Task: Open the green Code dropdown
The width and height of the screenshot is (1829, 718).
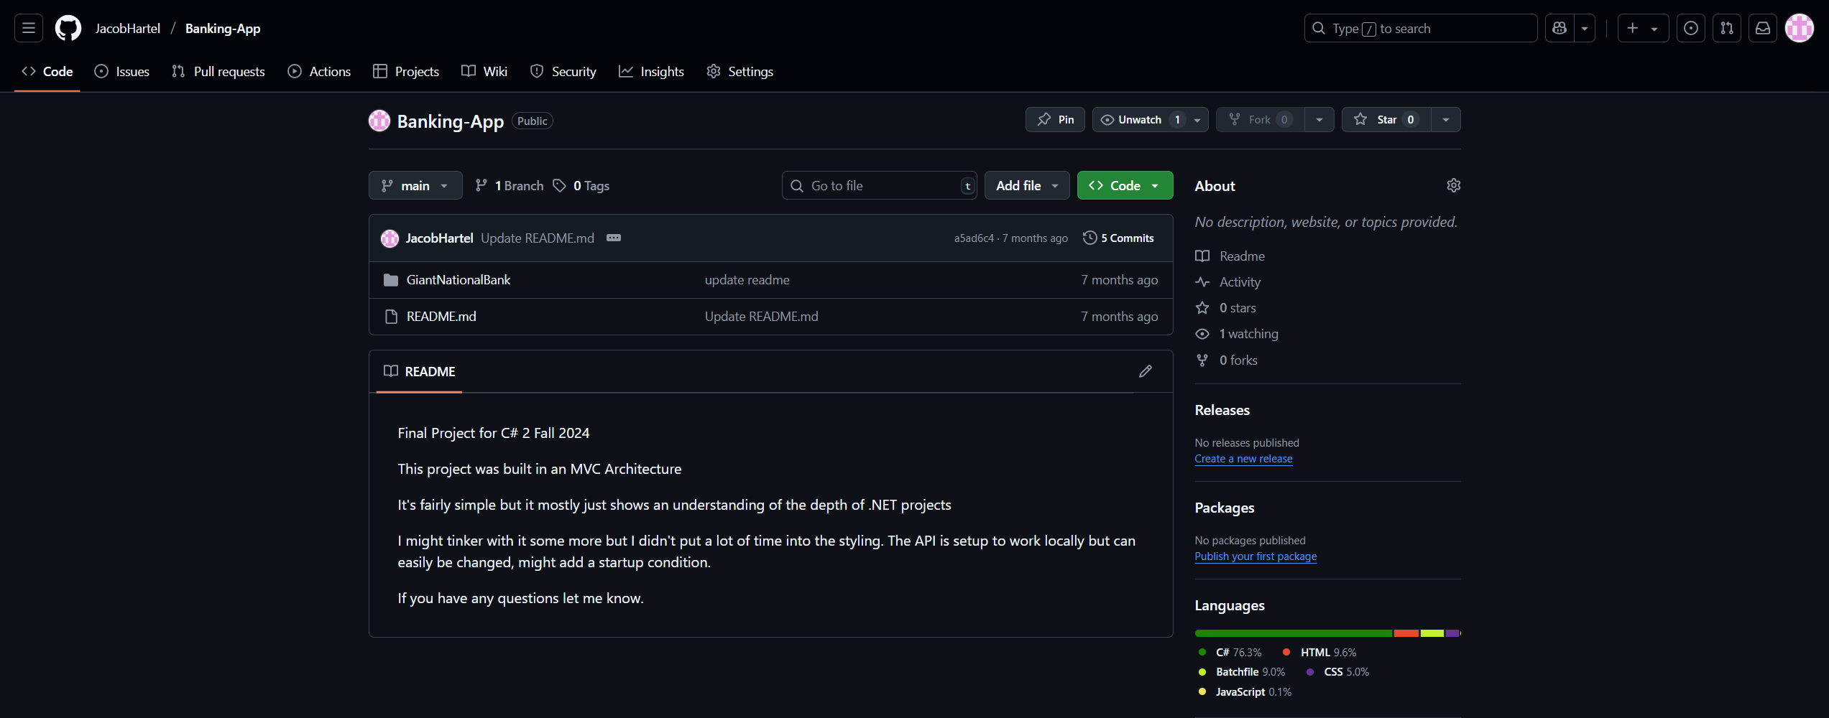Action: 1125,186
